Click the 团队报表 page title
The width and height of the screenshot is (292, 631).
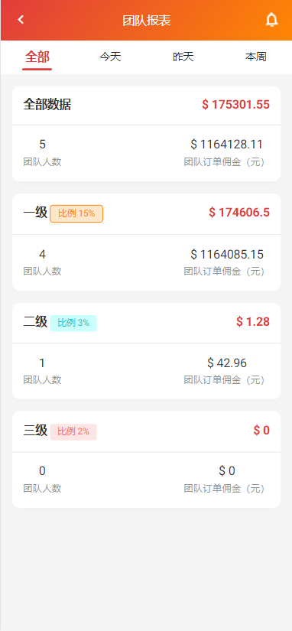pyautogui.click(x=147, y=20)
